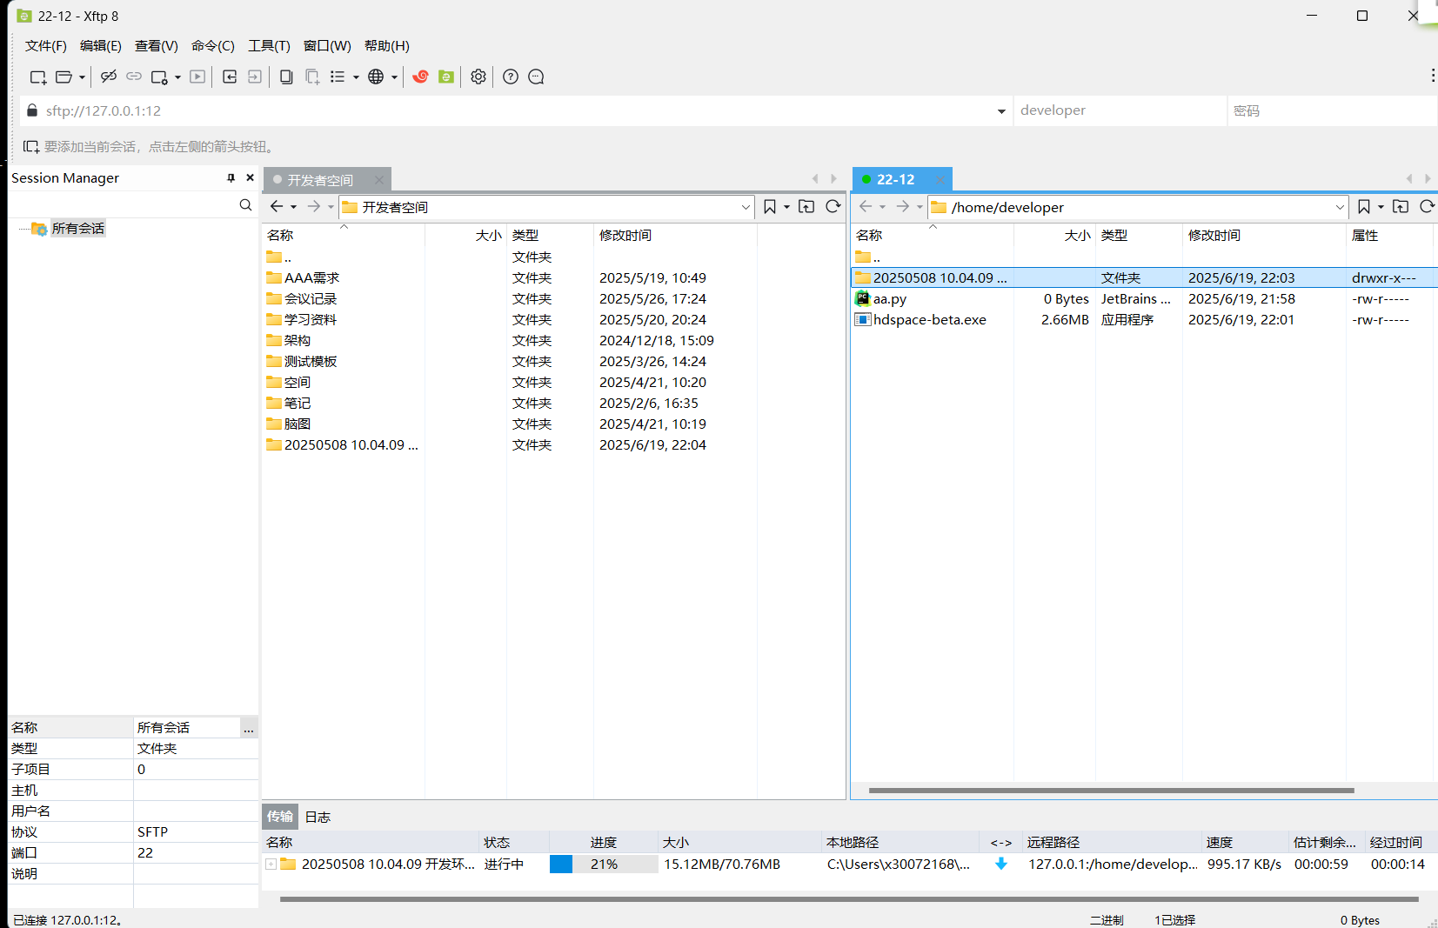Open Options with the gear icon
This screenshot has width=1438, height=928.
tap(478, 77)
